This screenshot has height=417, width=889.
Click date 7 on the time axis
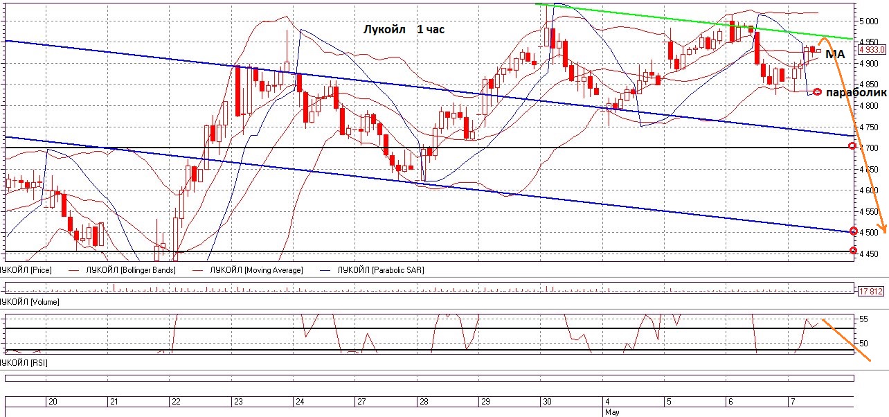pyautogui.click(x=791, y=402)
